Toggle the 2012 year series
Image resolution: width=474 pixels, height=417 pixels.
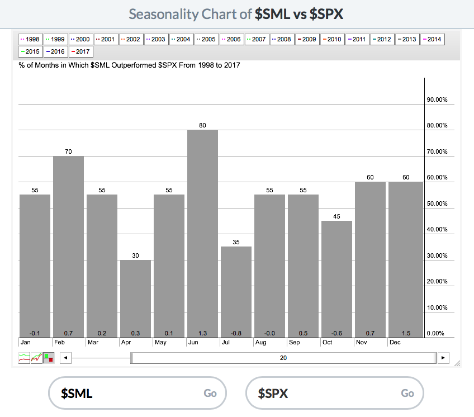coord(382,39)
